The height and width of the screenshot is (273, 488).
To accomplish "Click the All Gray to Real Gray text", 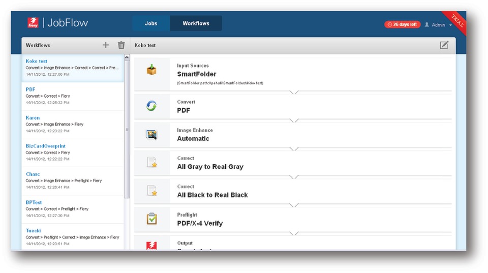I will pos(210,167).
